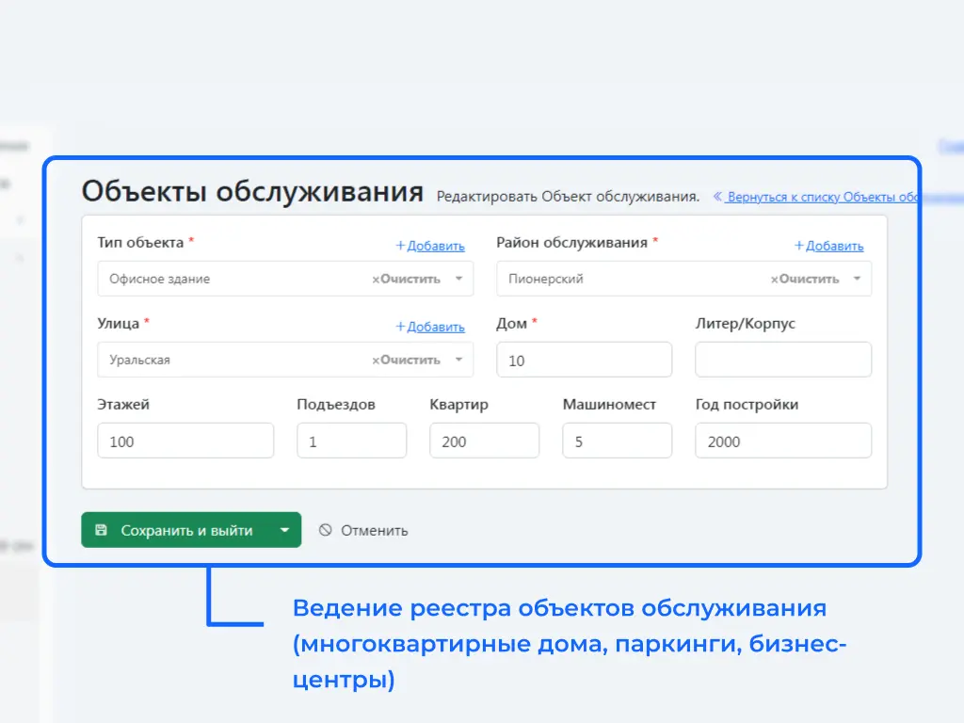
Task: Add a new Район обслуживания option
Action: (x=829, y=246)
